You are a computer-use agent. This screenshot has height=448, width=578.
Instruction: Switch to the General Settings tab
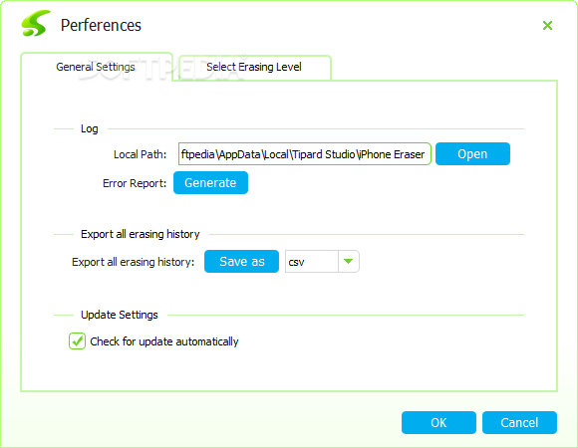(x=97, y=67)
